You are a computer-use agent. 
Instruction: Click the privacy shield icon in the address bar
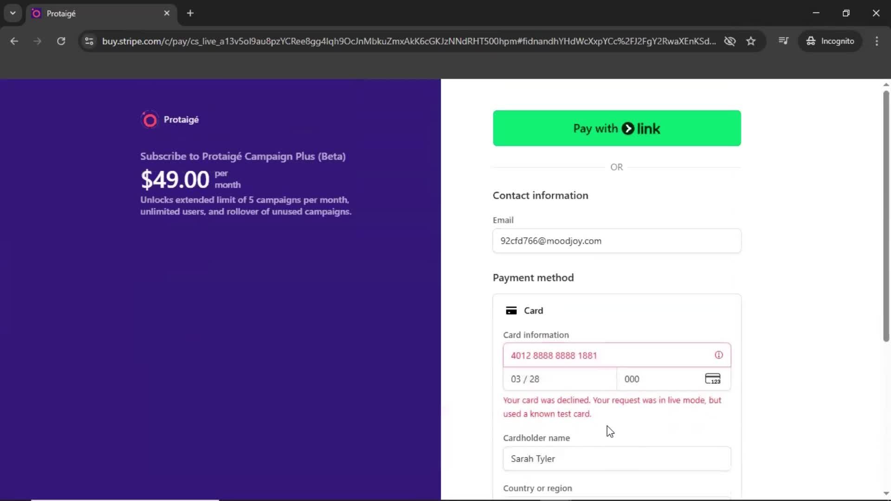[730, 41]
